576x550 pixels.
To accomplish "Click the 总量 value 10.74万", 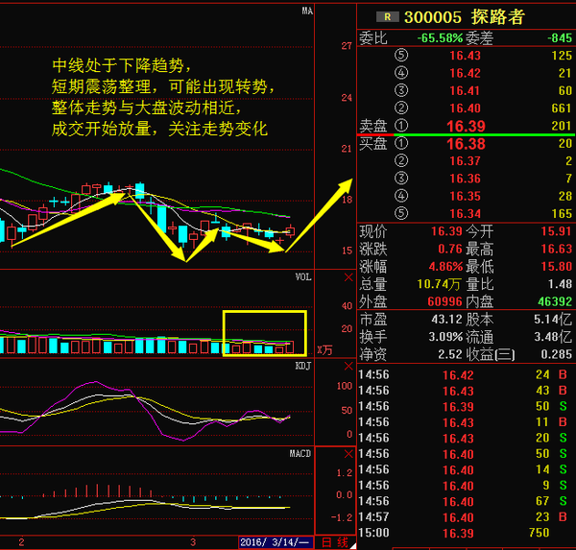I will point(439,284).
